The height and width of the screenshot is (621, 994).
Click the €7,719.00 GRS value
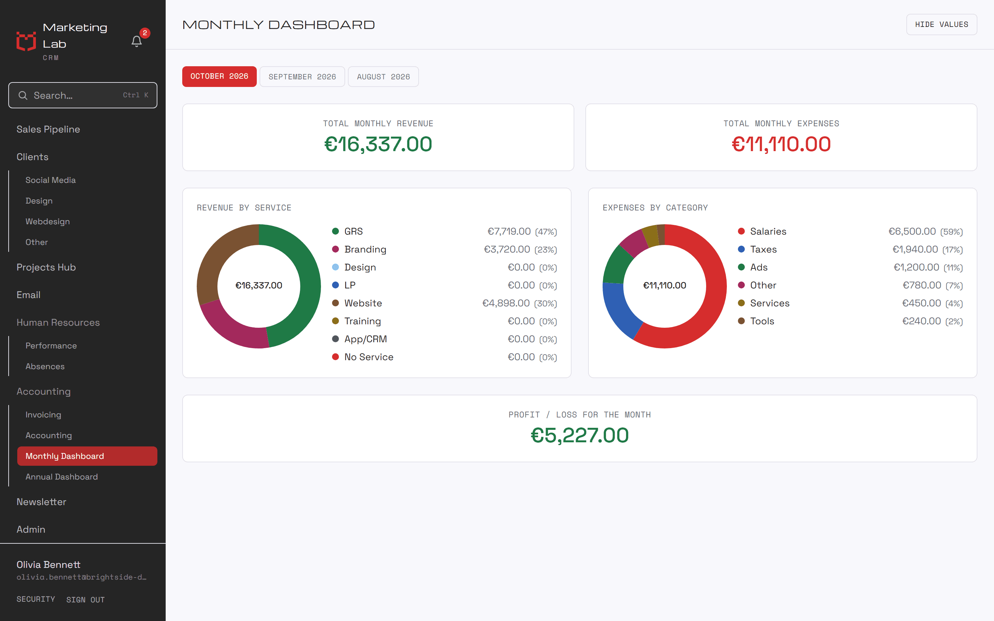[x=509, y=231]
